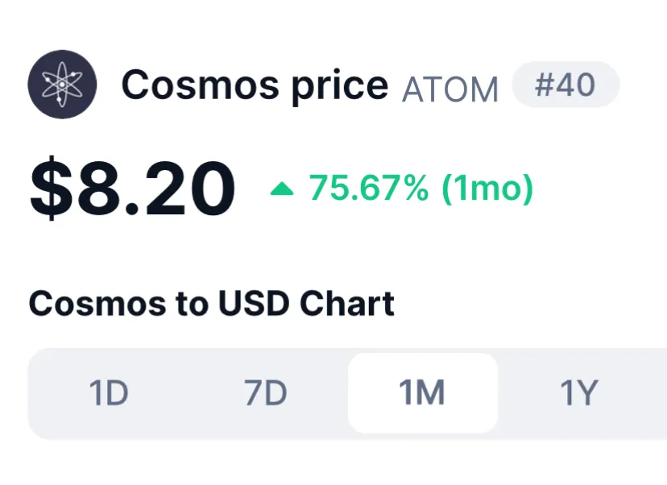Select the 1M chart range tab
The image size is (667, 485).
click(422, 392)
